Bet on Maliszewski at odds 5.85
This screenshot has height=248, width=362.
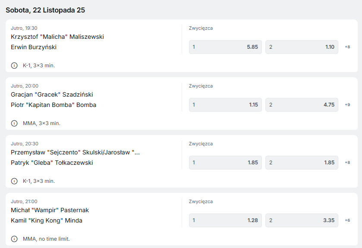coord(225,47)
